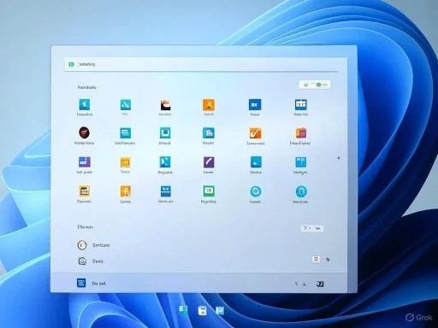438x328 pixels.
Task: Open the orange checkmark app icon
Action: click(255, 133)
